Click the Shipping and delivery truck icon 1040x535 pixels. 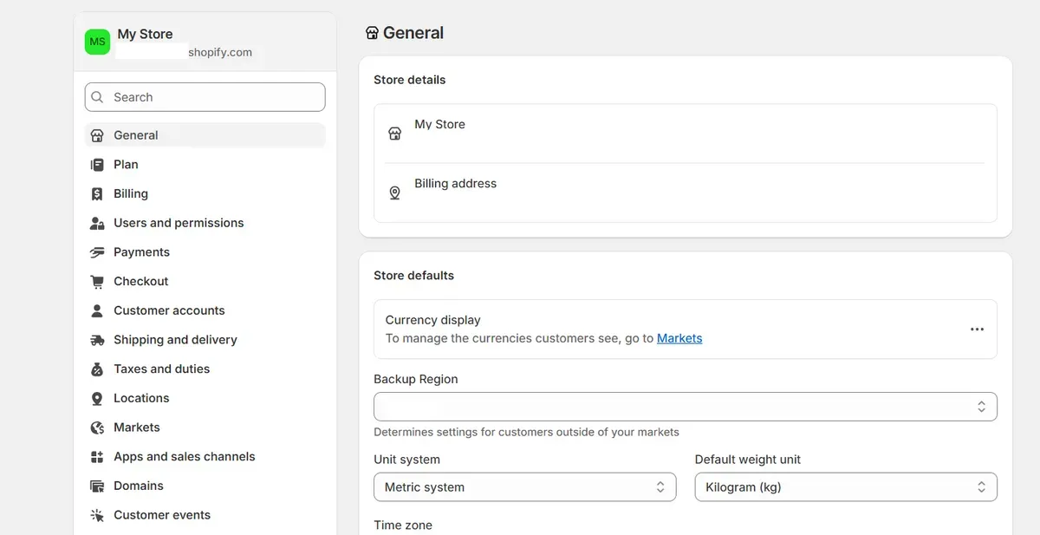tap(97, 340)
